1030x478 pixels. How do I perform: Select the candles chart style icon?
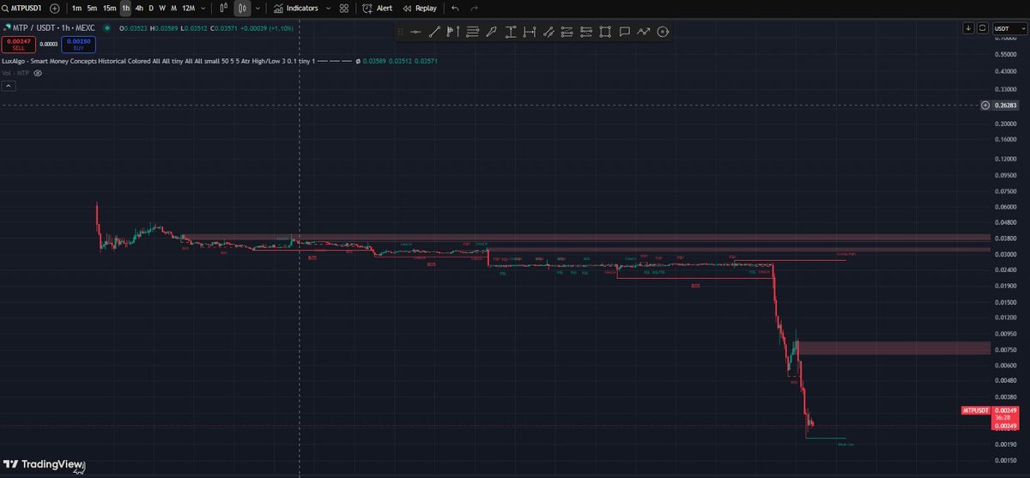(242, 8)
